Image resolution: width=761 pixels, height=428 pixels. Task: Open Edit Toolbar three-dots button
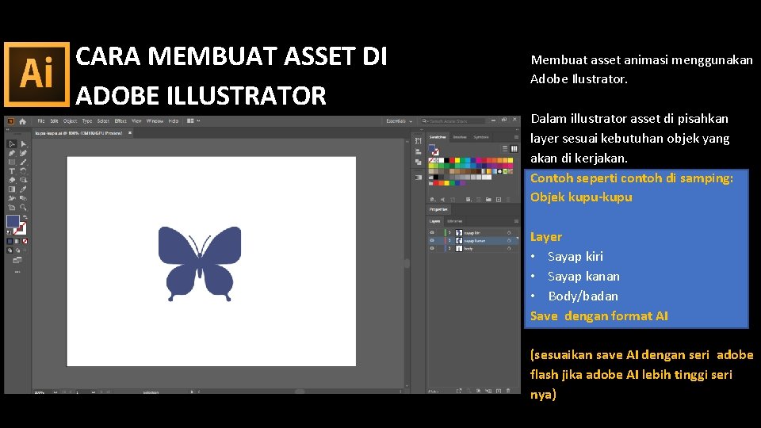[17, 272]
